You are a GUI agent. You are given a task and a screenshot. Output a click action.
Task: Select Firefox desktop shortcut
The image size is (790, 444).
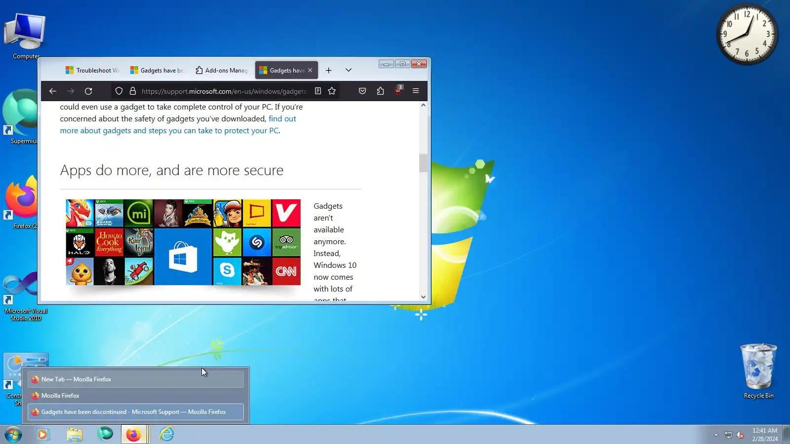(x=21, y=202)
